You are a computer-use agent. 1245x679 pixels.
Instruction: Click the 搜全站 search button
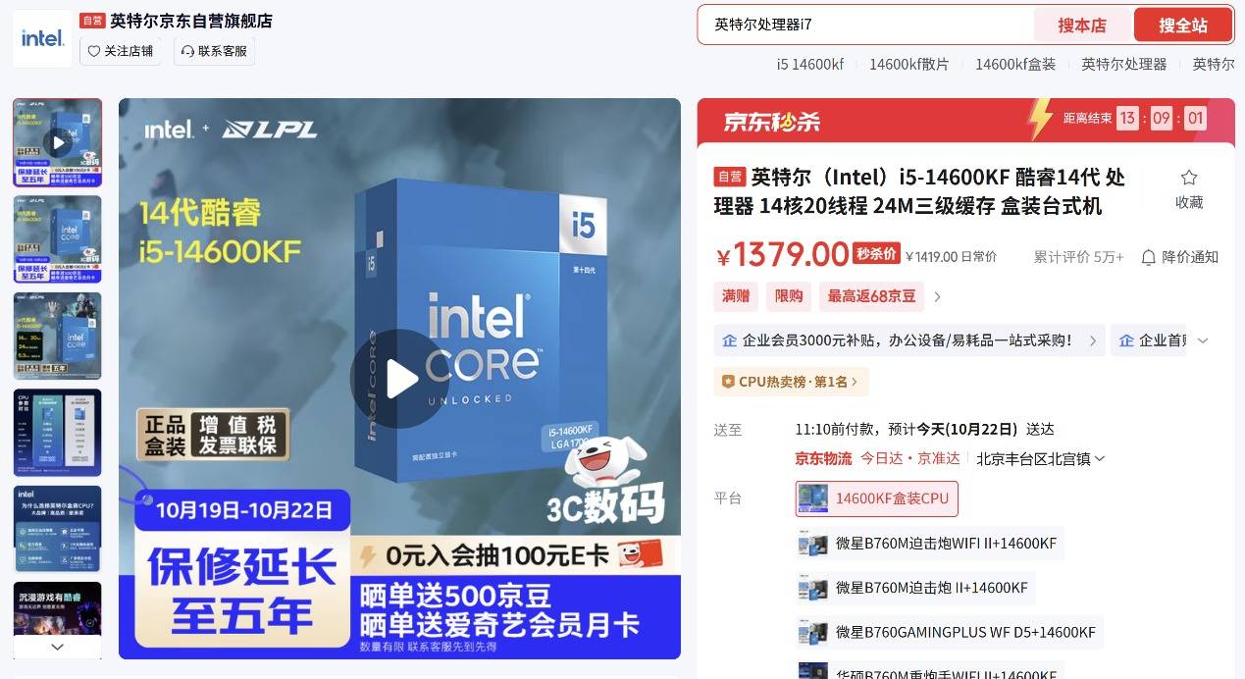click(x=1183, y=26)
